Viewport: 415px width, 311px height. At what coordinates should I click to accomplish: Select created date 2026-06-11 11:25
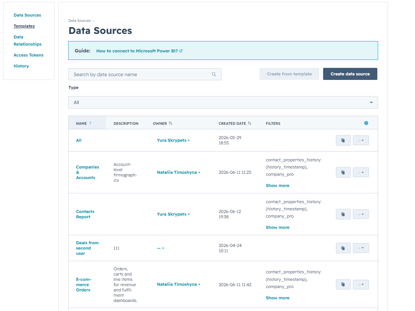235,172
